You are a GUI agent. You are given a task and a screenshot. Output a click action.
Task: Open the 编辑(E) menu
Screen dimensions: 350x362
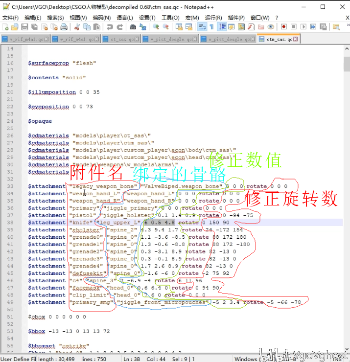[33, 18]
